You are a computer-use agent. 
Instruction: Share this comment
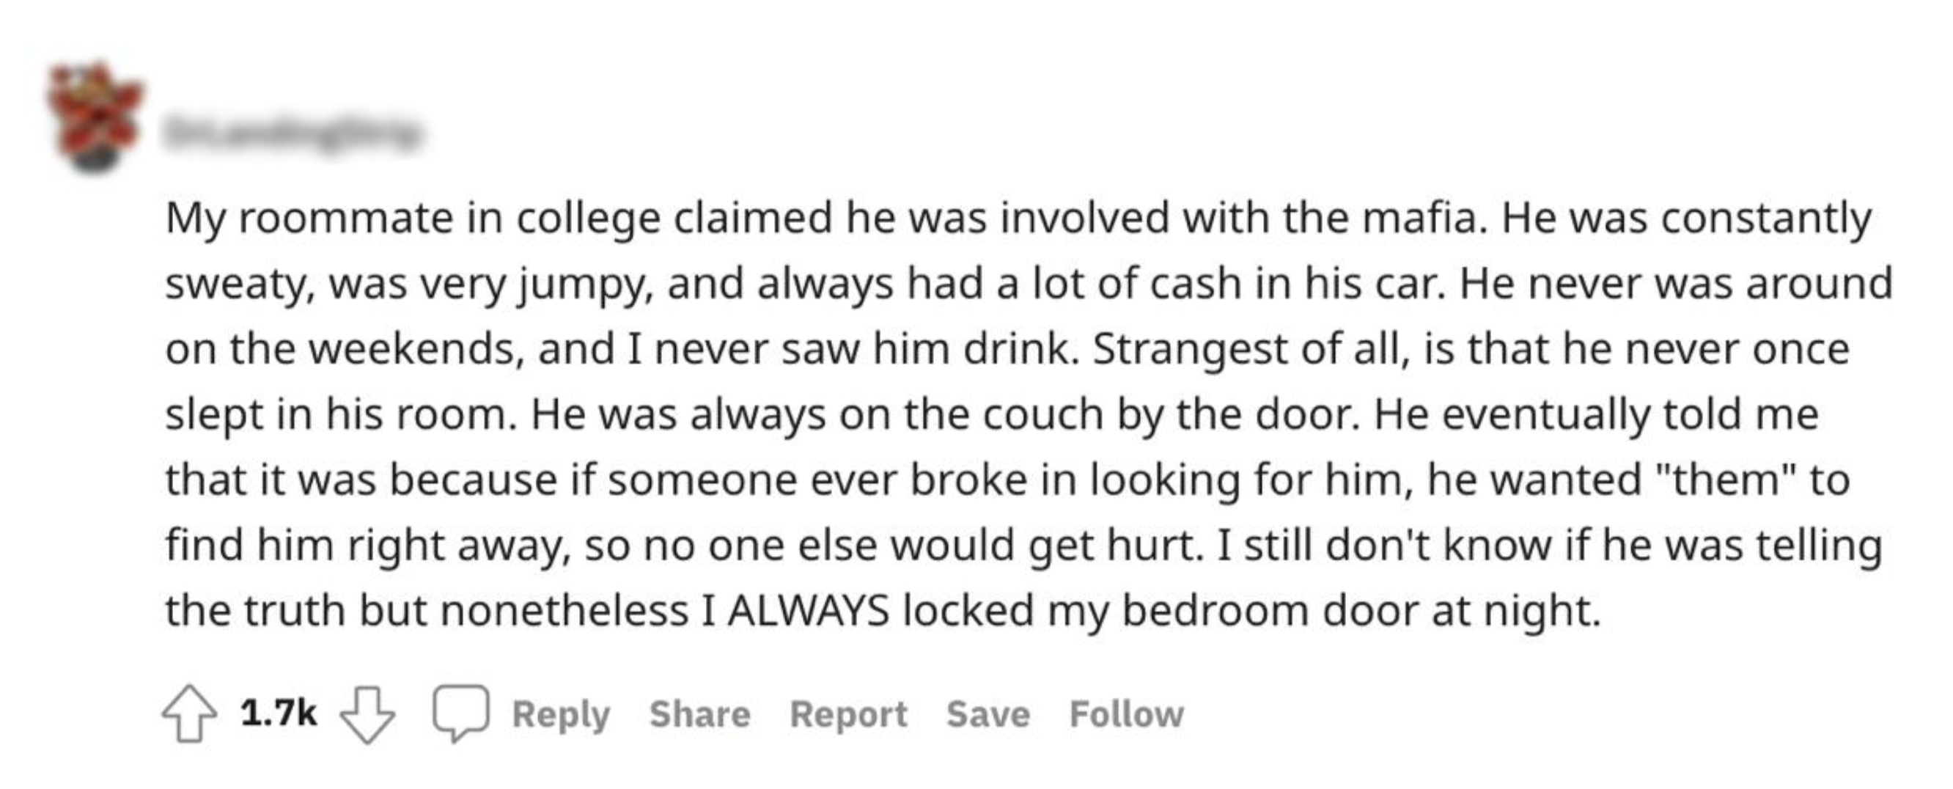700,714
